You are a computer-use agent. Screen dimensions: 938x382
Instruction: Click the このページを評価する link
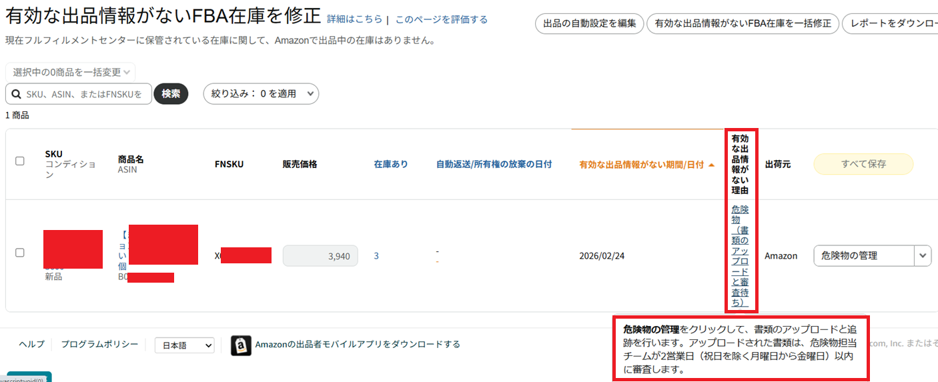[x=441, y=19]
